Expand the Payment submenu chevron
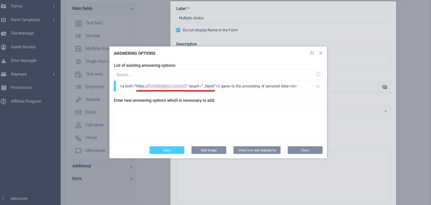 [54, 74]
